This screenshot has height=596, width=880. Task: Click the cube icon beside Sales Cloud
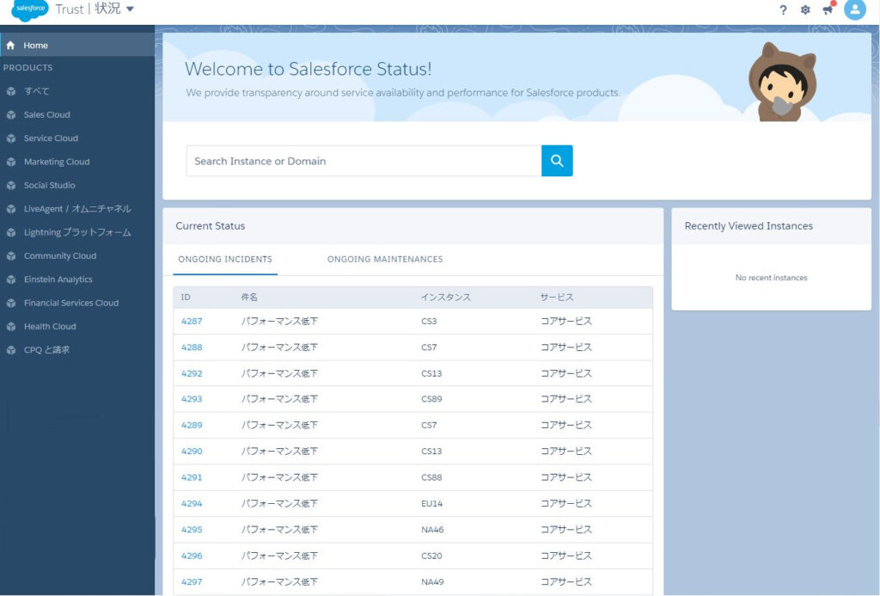11,115
